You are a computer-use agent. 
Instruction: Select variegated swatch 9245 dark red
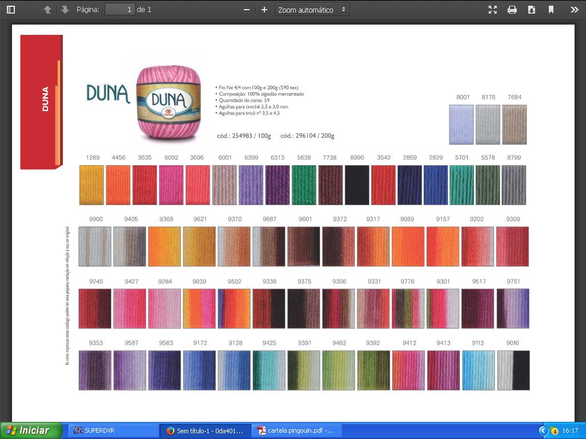95,308
